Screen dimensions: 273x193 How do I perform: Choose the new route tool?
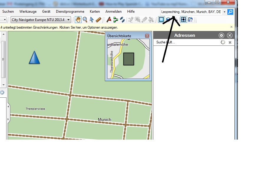click(x=115, y=20)
